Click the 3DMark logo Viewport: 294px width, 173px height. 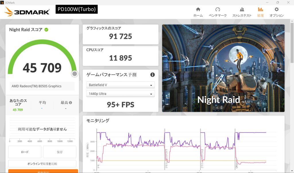[x=27, y=11]
